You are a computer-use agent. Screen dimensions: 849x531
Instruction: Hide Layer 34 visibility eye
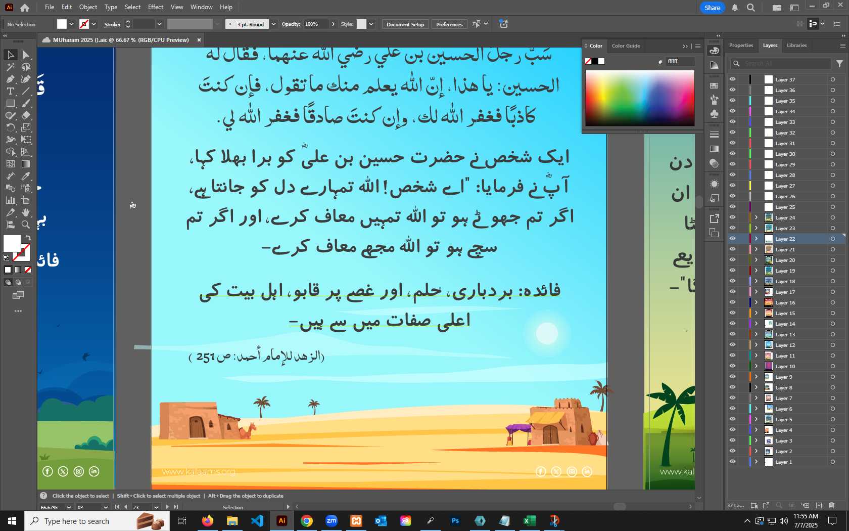[x=732, y=111]
